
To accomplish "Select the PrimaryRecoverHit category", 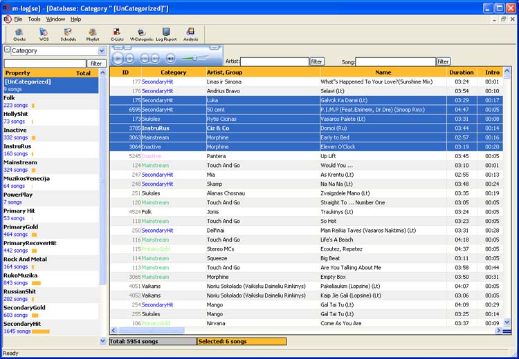I will 51,246.
